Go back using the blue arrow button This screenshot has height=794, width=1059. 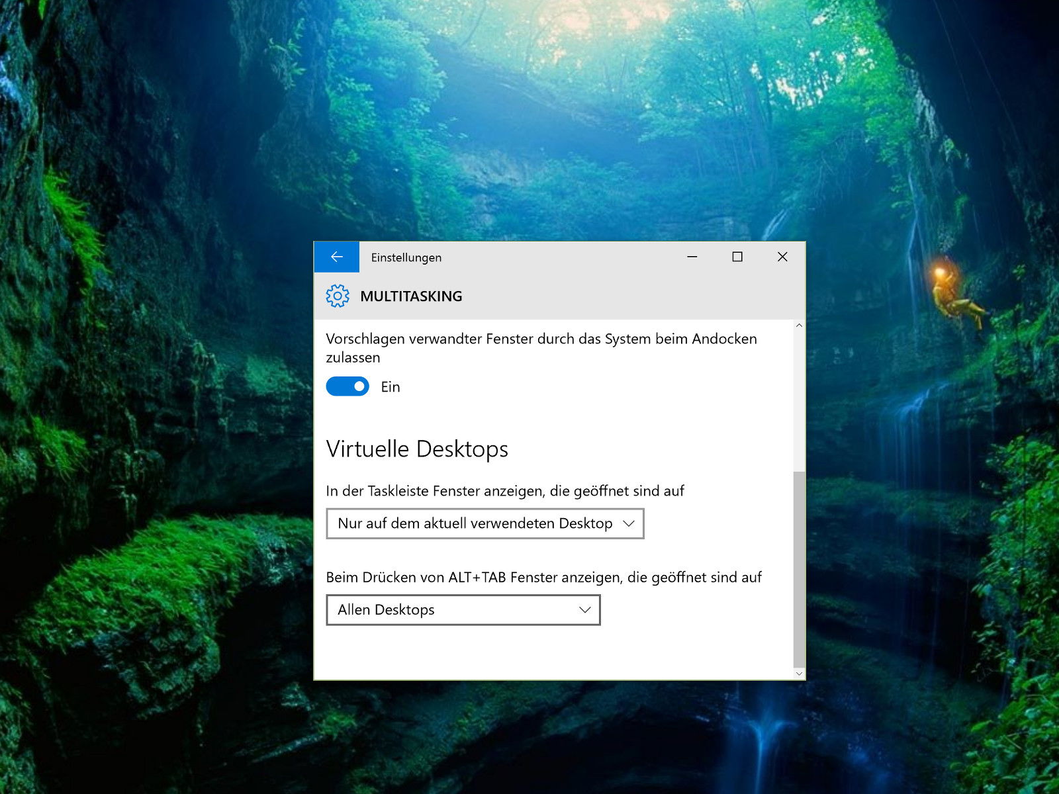[x=337, y=257]
